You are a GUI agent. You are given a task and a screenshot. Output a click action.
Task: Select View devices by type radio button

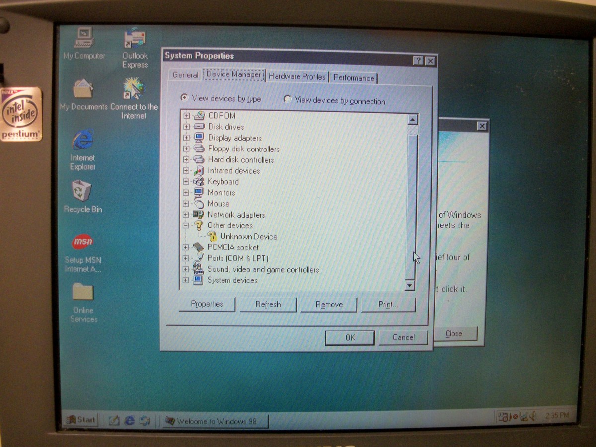(x=184, y=98)
